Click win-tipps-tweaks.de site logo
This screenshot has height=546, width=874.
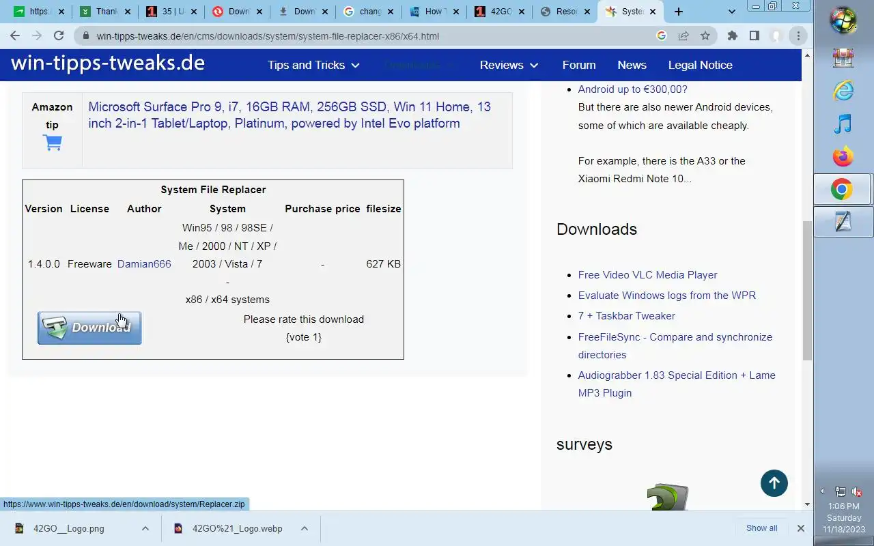click(x=108, y=63)
